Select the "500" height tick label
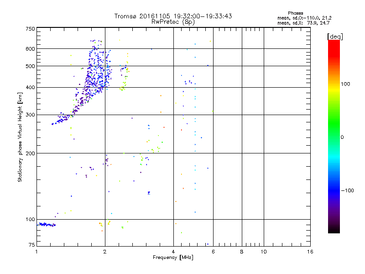 point(30,66)
